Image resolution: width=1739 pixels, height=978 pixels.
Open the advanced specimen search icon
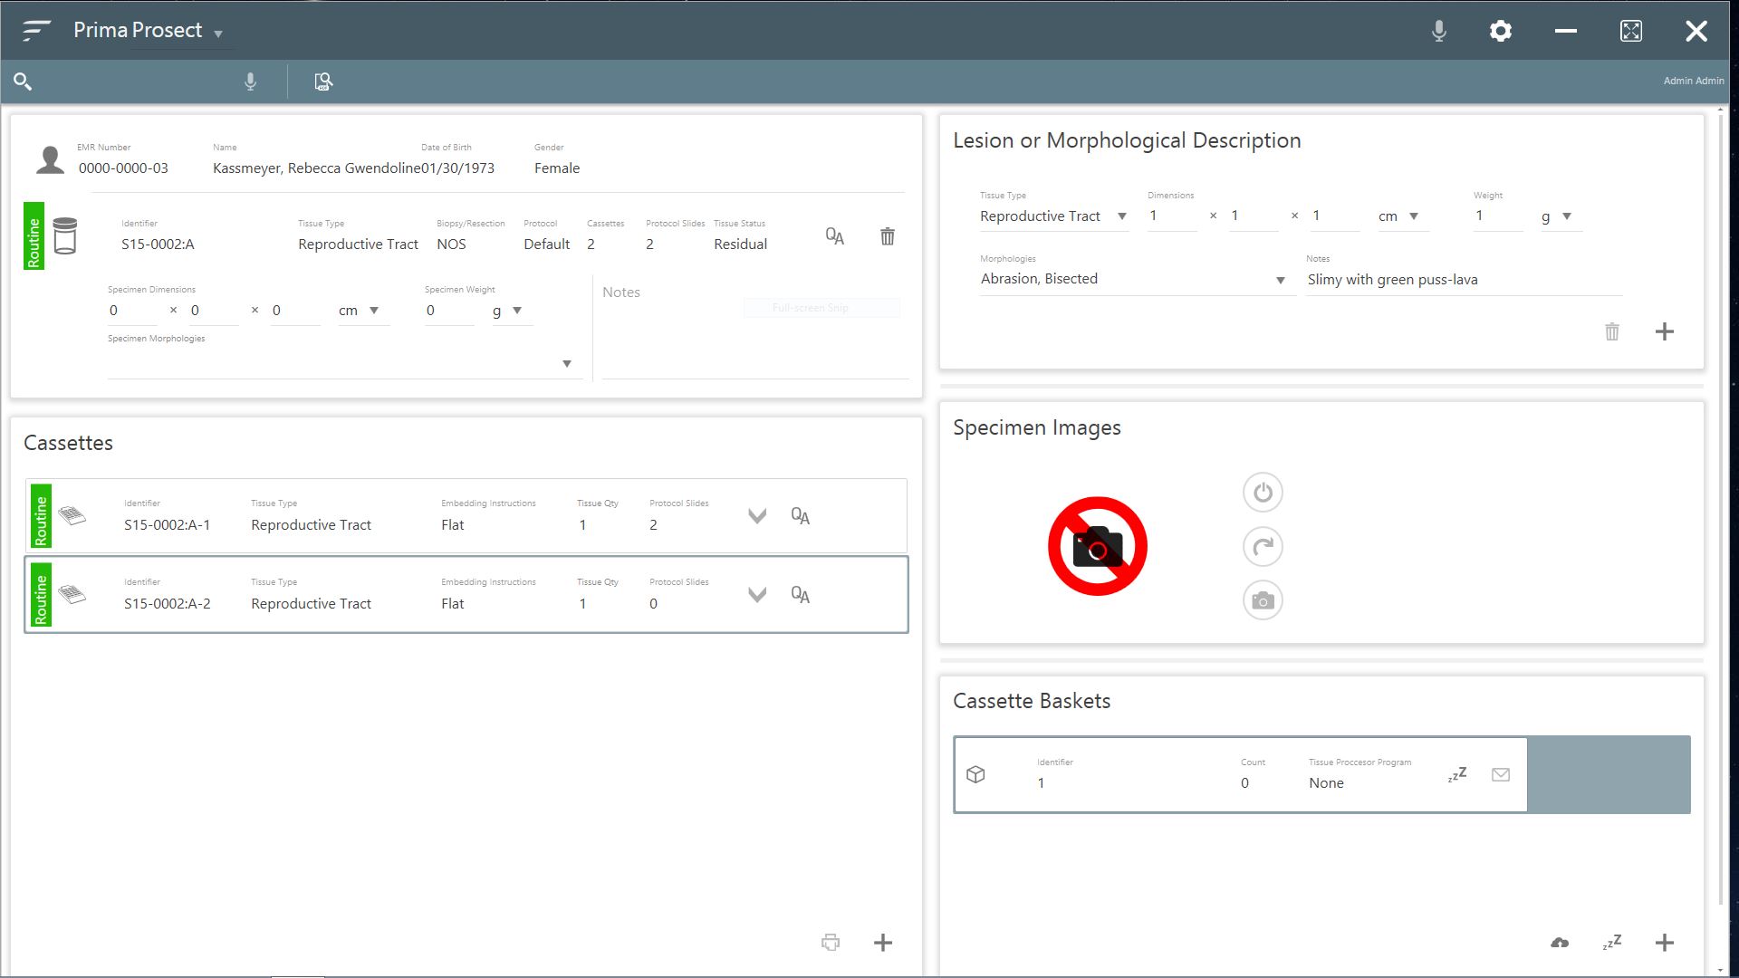coord(323,81)
